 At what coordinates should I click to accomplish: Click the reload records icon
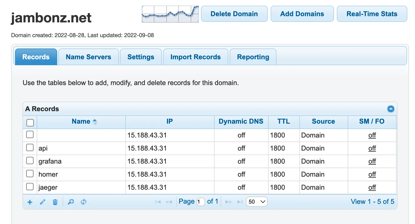(84, 202)
